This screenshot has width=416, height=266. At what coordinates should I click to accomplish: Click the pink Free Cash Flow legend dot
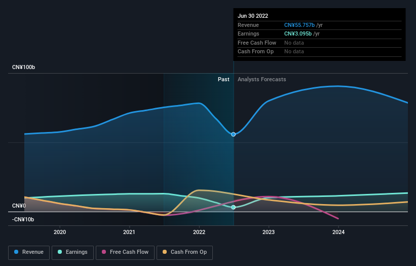104,252
